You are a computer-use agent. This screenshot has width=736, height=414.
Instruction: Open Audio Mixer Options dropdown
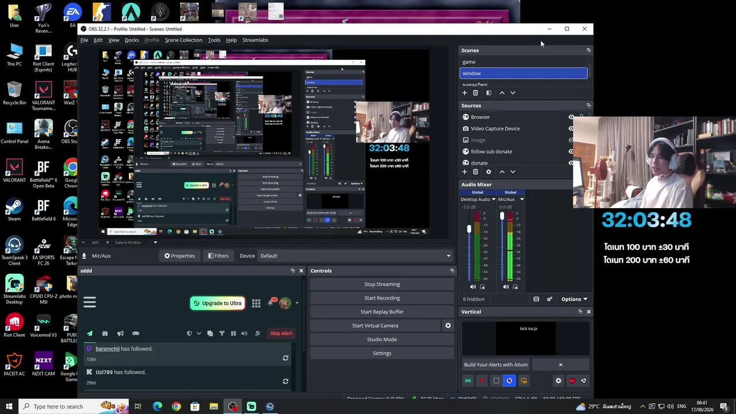point(574,299)
